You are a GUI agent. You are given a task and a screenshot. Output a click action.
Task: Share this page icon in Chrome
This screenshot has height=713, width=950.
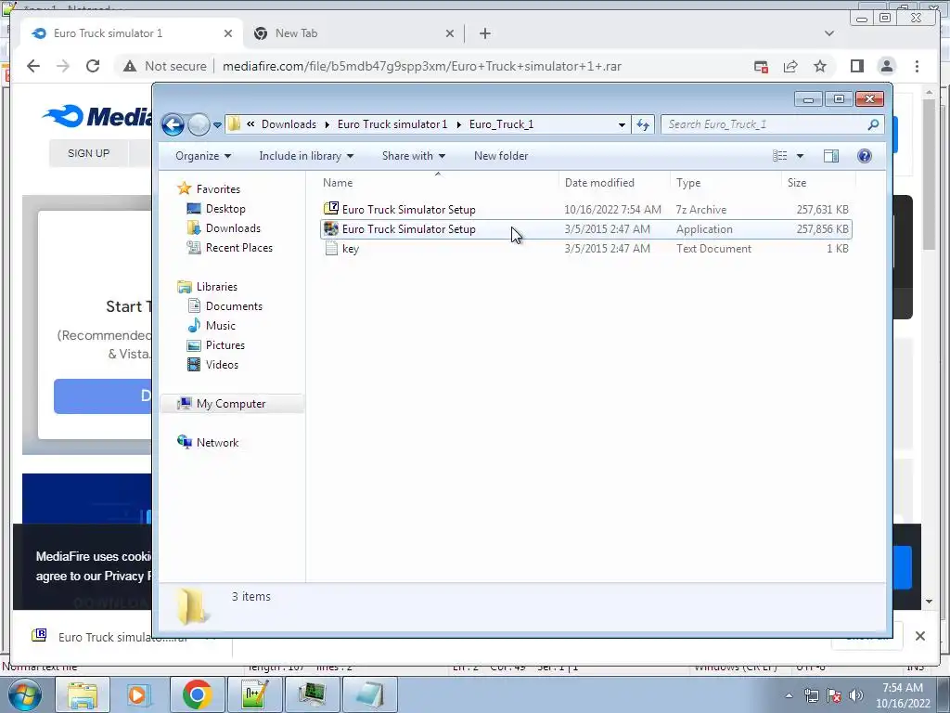click(x=790, y=66)
